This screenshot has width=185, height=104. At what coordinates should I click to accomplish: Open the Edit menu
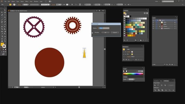(x=9, y=1)
